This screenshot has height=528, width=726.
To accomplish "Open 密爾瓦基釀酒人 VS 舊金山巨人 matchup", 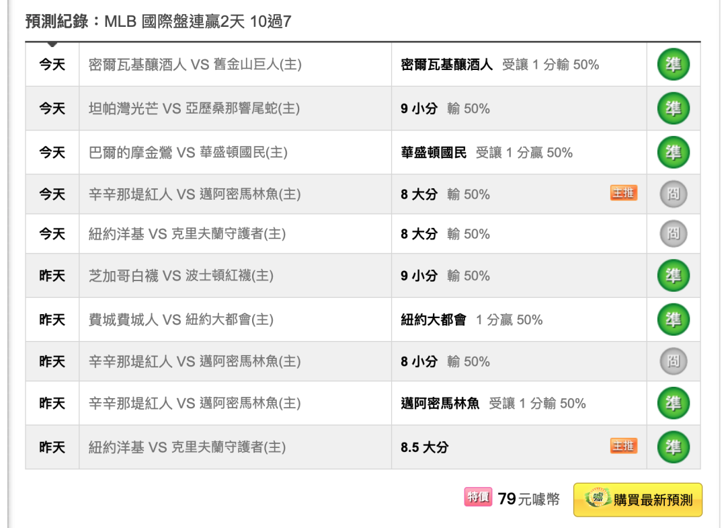I will [x=195, y=65].
